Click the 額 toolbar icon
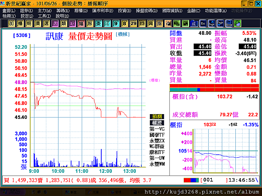The width and height of the screenshot is (262, 196). pos(141,24)
